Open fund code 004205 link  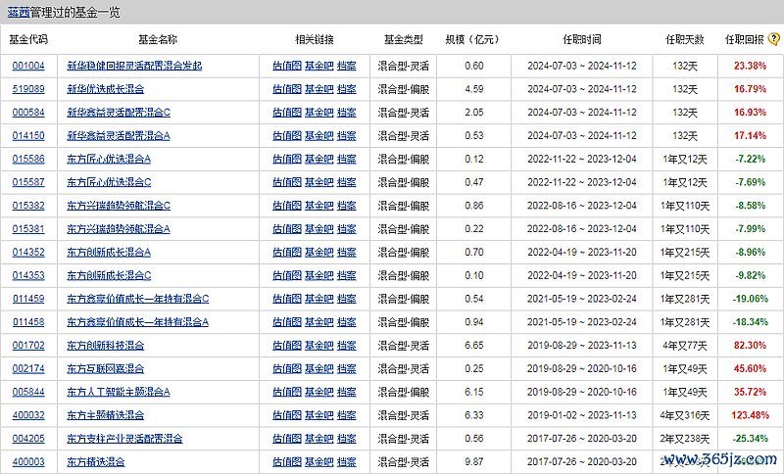click(28, 439)
